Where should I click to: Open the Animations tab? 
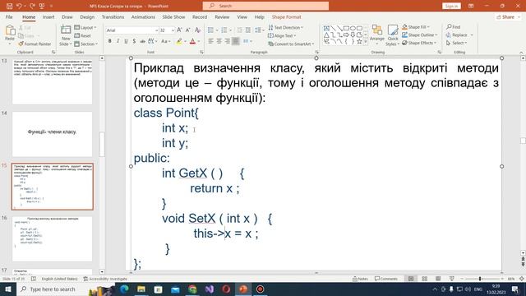[x=143, y=16]
